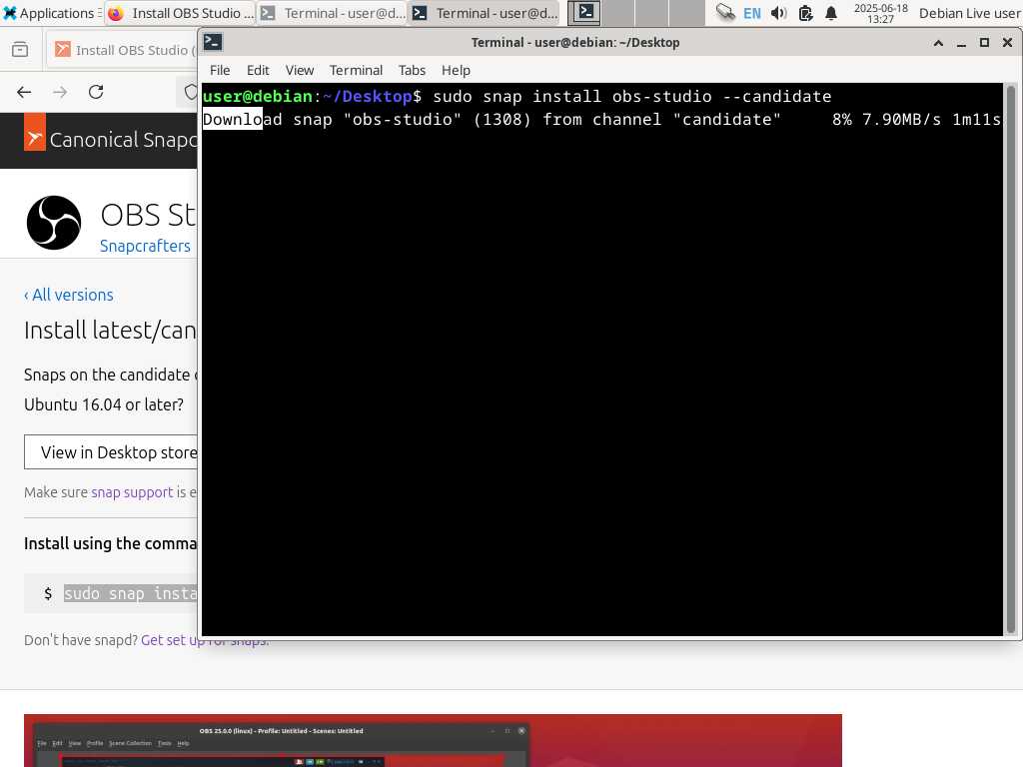Image resolution: width=1023 pixels, height=767 pixels.
Task: Click the Install latest/candidate heading
Action: (x=110, y=331)
